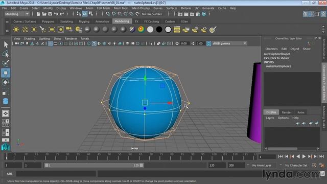
Task: Expand the makeNurbSphere1 input node
Action: [278, 66]
